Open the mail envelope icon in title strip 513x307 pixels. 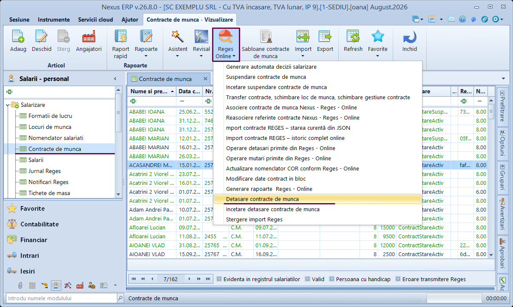(x=451, y=20)
